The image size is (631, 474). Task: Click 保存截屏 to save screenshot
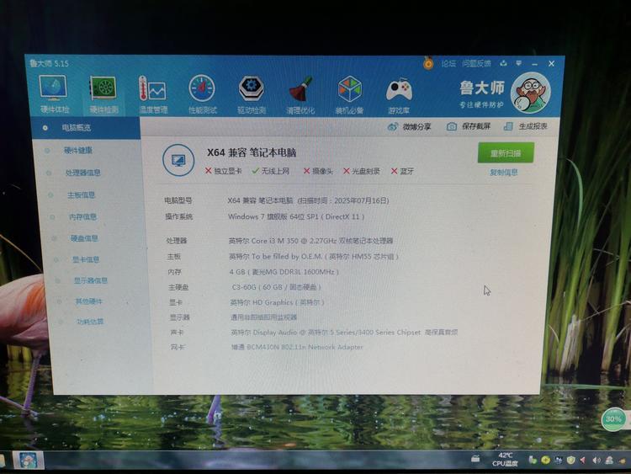coord(469,126)
